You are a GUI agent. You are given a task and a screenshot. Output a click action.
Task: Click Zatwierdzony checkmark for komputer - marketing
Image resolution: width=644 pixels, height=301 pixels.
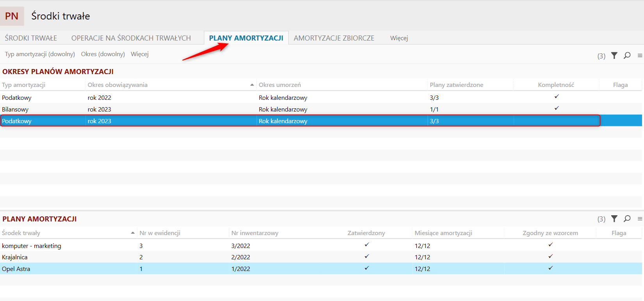pyautogui.click(x=367, y=244)
